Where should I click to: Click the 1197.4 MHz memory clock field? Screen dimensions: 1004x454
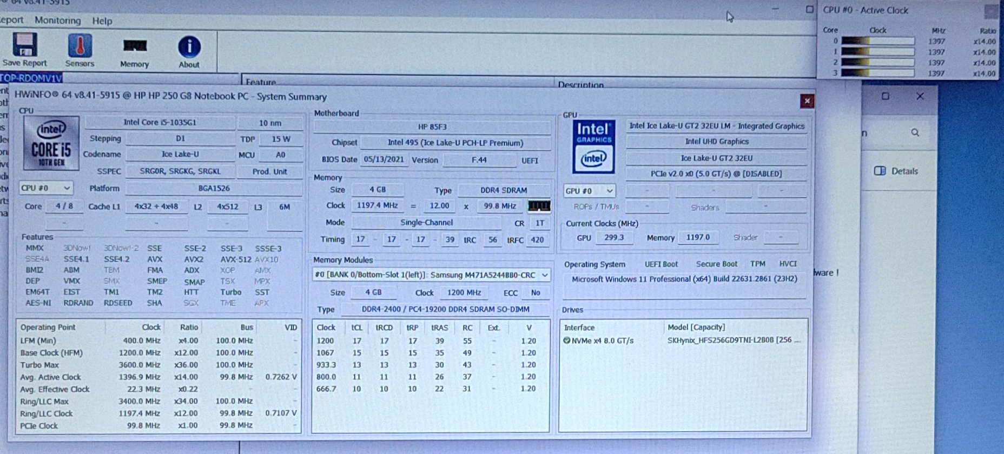(377, 205)
